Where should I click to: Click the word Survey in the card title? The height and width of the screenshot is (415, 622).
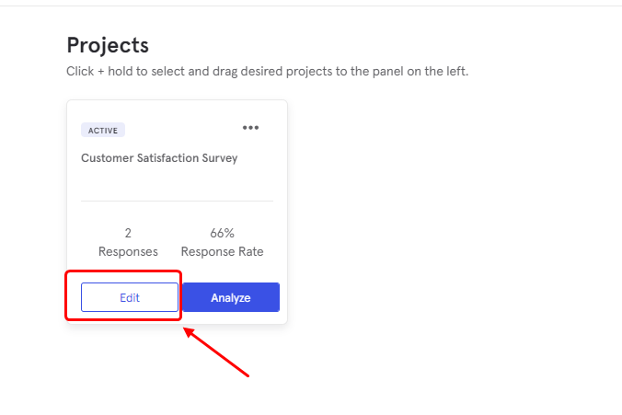220,158
